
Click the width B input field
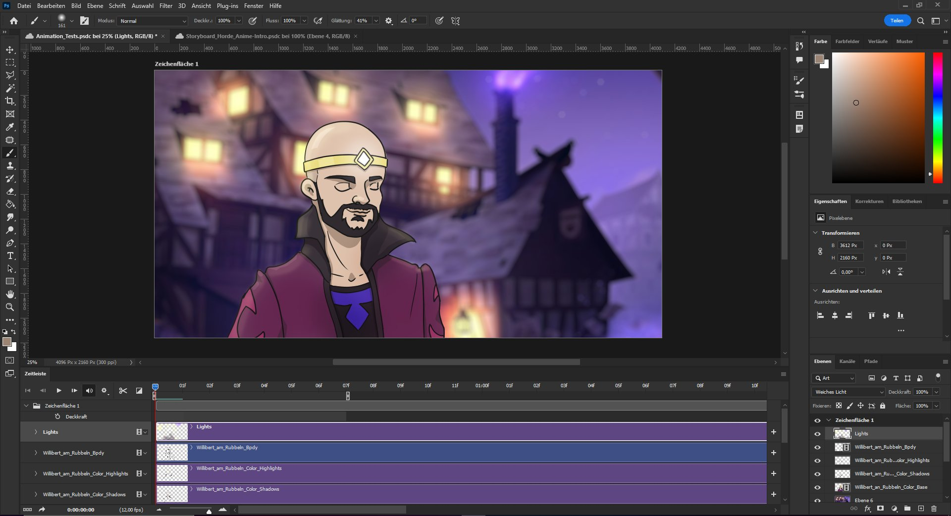850,245
